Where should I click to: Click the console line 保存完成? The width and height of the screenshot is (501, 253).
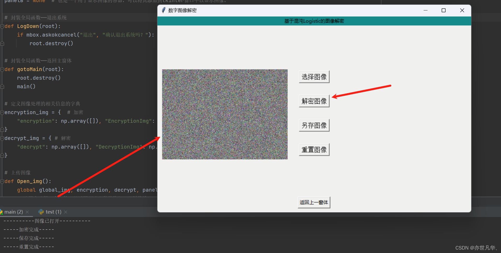[x=29, y=238]
